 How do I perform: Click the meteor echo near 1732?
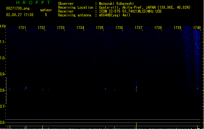tap(42, 90)
